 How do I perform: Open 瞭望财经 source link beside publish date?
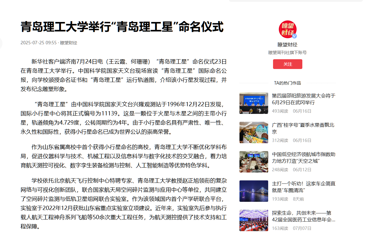tap(68, 43)
